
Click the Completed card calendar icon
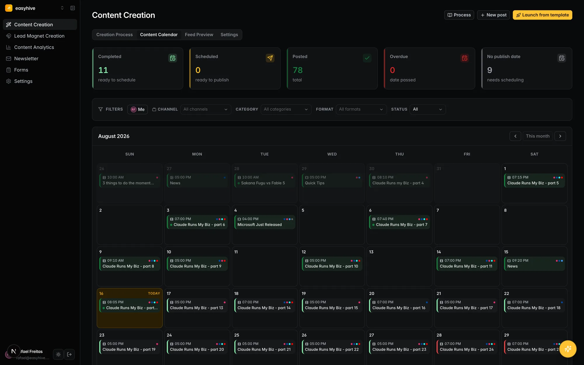click(173, 58)
